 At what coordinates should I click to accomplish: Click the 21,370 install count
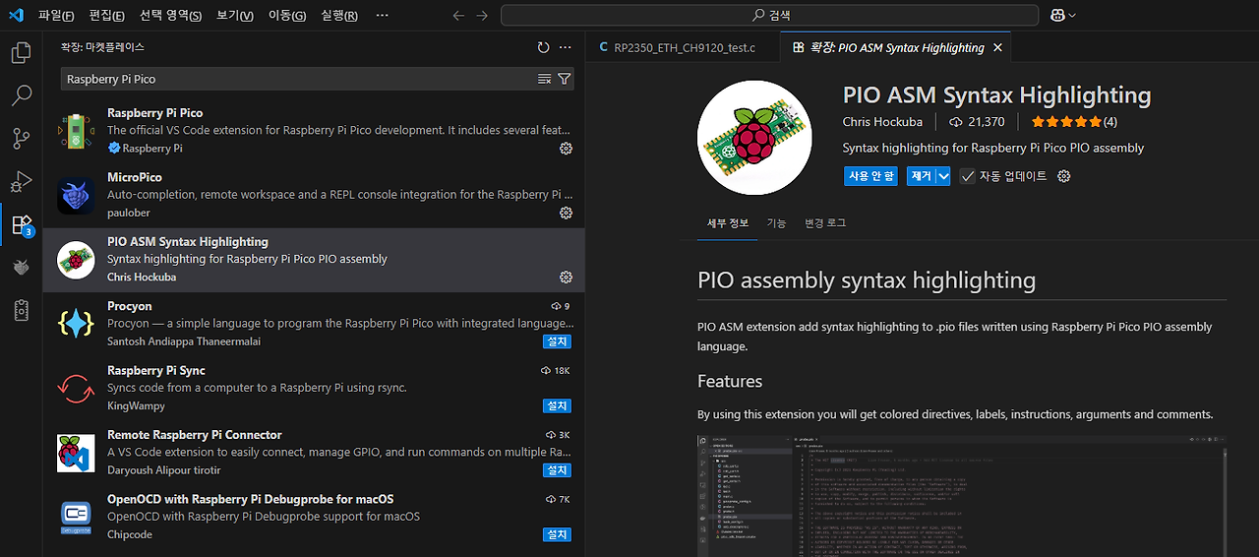[977, 122]
